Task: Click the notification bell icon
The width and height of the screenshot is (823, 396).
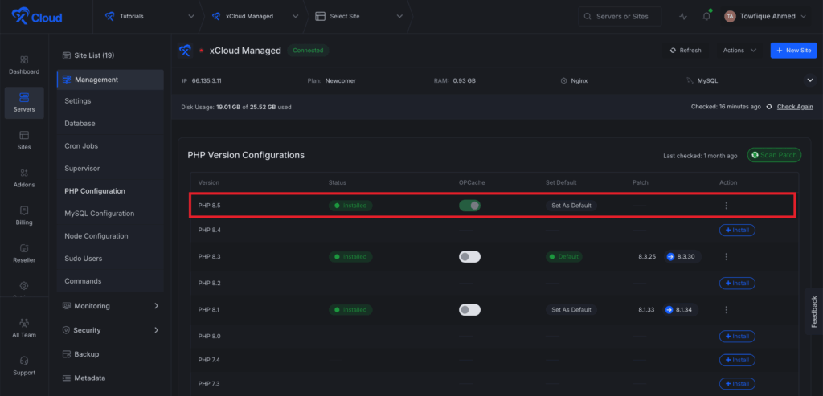Action: [x=706, y=16]
